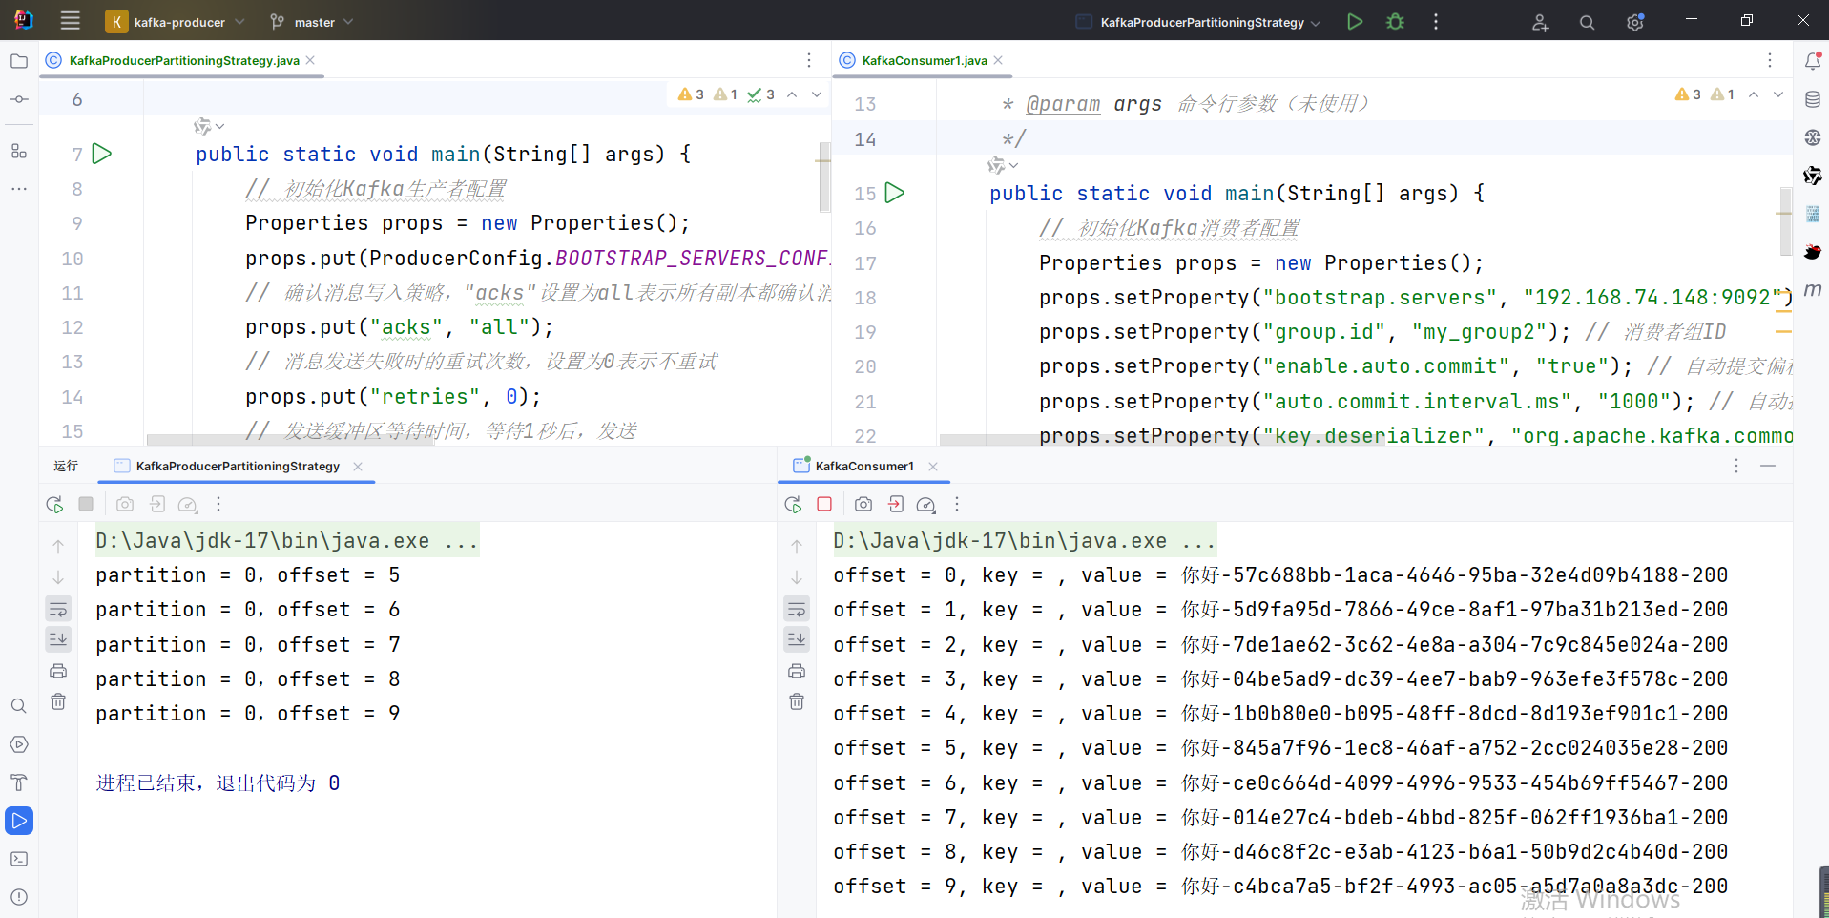
Task: Go to previous highlighted problem in left editor
Action: coord(792,94)
